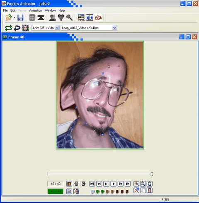Click the face portrait button beside frame counter
The width and height of the screenshot is (199, 203).
pyautogui.click(x=69, y=184)
